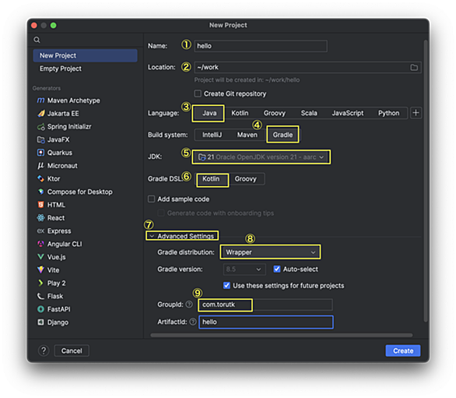Viewport: 456px width, 398px height.
Task: Uncheck the Auto-select Gradle version box
Action: pyautogui.click(x=277, y=269)
